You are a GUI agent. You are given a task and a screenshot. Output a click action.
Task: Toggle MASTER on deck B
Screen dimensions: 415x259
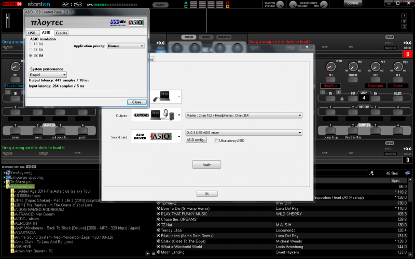coord(390,48)
